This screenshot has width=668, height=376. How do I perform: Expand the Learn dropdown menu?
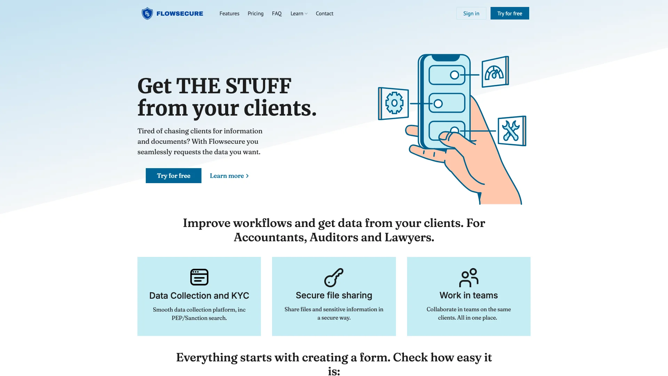click(299, 13)
